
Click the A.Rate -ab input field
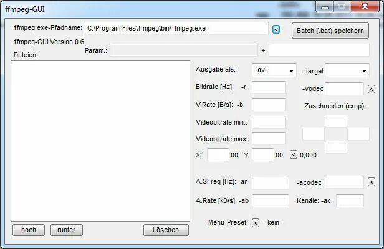coord(271,201)
